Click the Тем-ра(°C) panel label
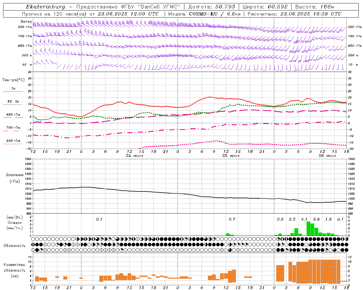The height and width of the screenshot is (290, 363). pyautogui.click(x=13, y=80)
